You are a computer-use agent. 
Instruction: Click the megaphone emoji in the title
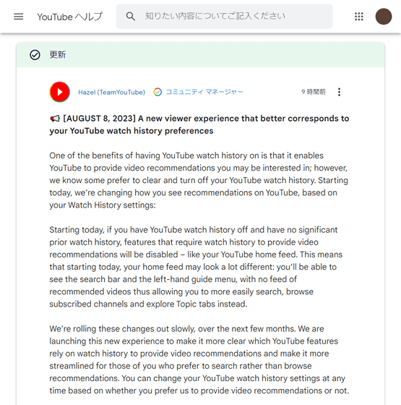55,119
